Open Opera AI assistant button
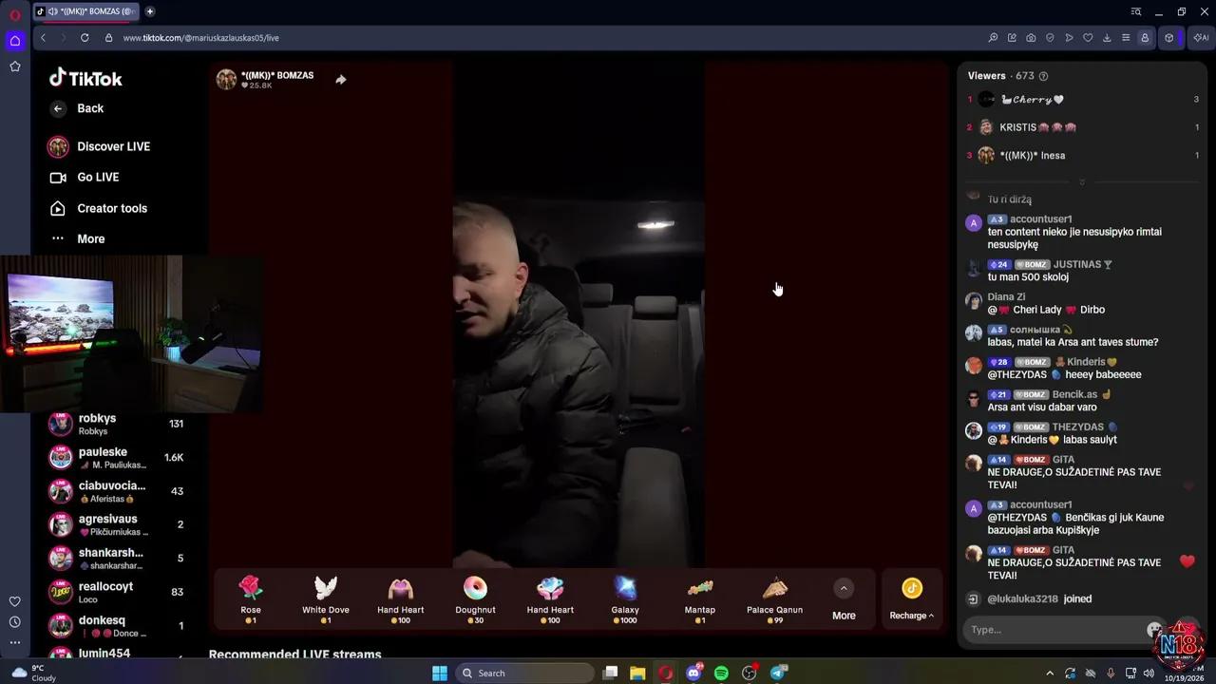This screenshot has width=1216, height=684. 1202,38
